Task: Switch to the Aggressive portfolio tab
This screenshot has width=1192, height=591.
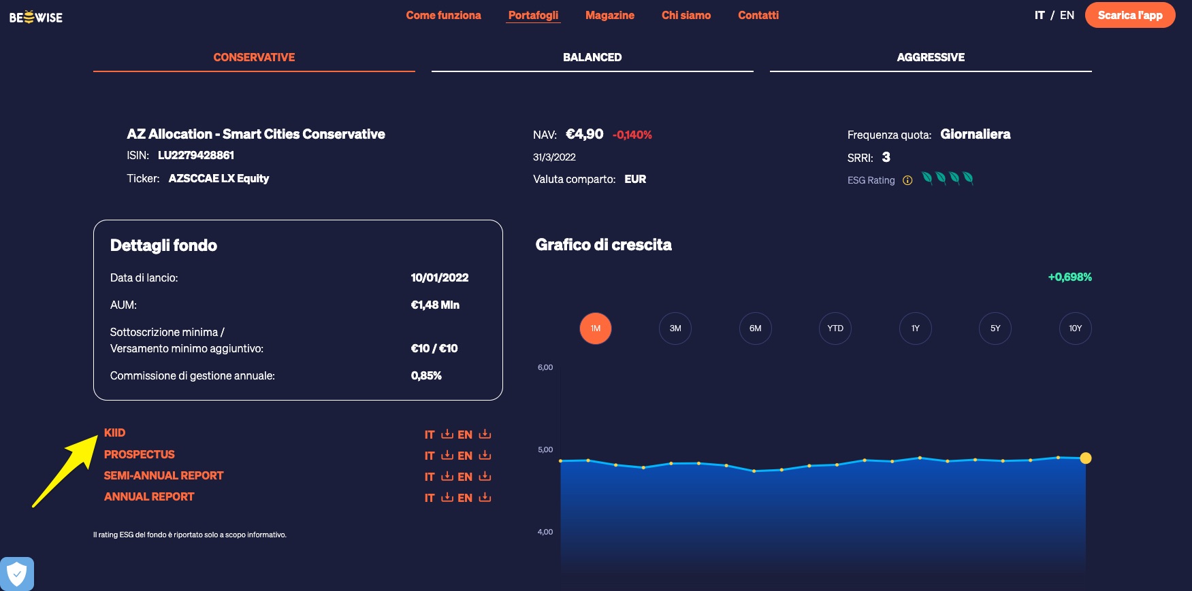Action: [931, 58]
